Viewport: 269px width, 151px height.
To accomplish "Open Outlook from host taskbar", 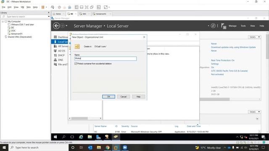I will pyautogui.click(x=90, y=147).
